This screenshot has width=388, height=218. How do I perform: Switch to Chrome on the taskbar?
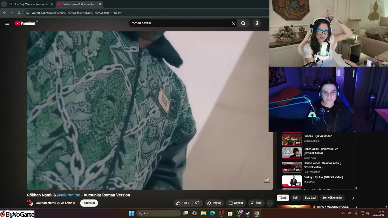pos(257,213)
